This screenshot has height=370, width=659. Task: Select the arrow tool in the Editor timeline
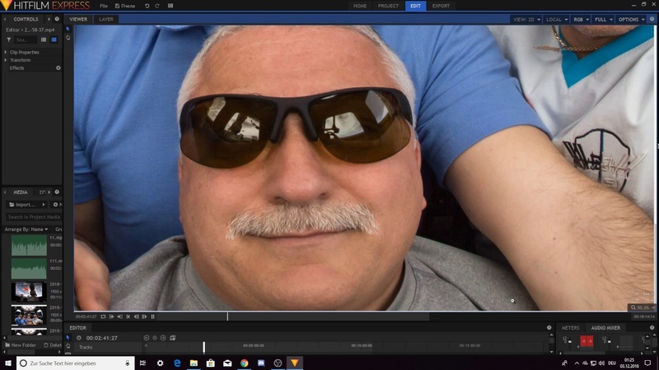(x=68, y=337)
